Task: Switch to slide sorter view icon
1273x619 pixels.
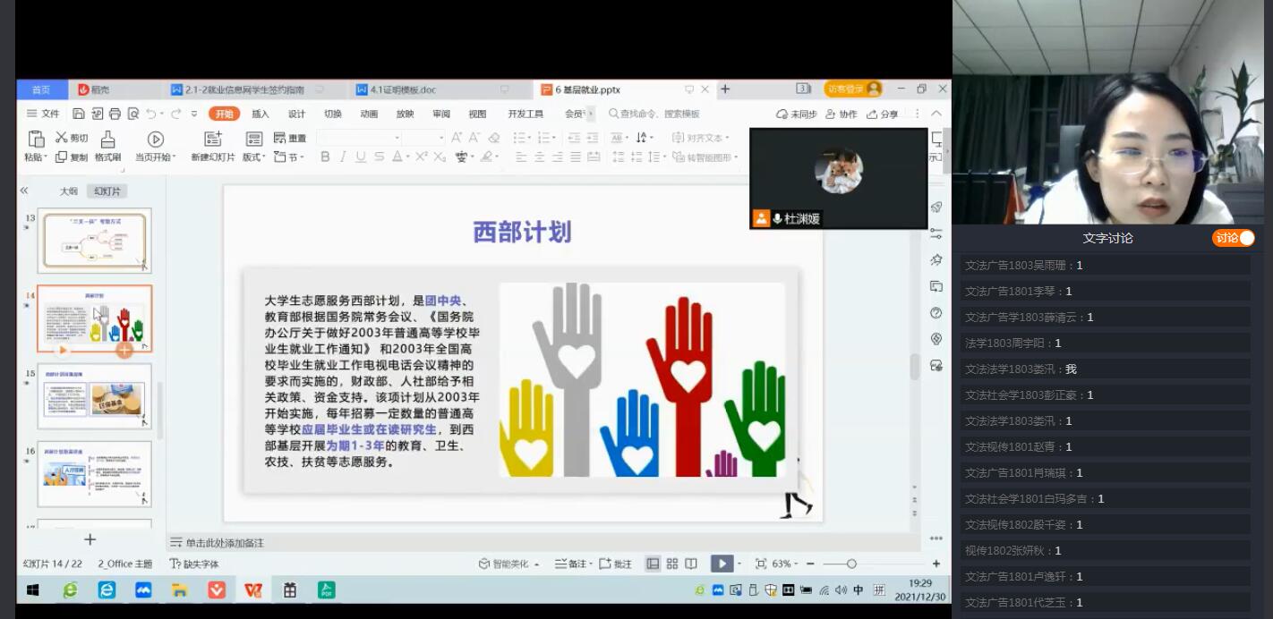Action: [x=672, y=564]
